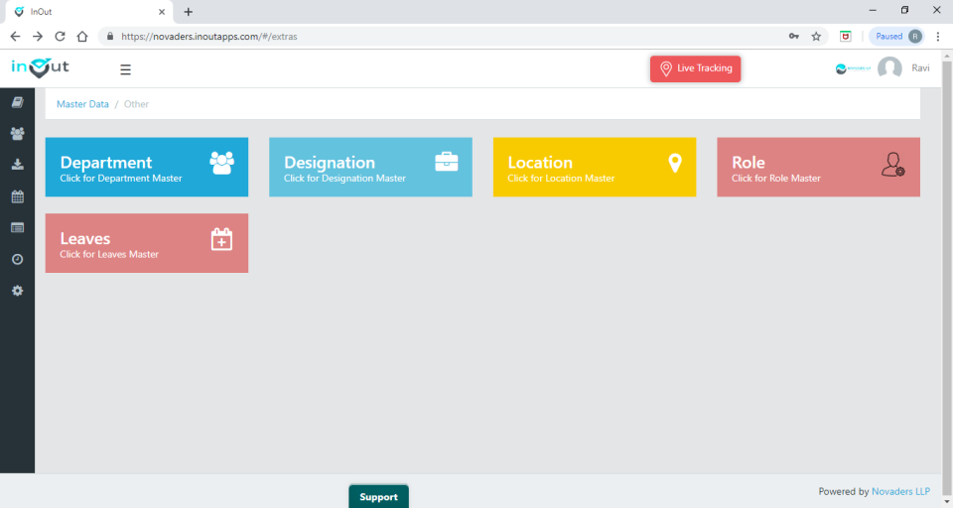Viewport: 953px width, 508px height.
Task: Click the map pin icon on Location card
Action: point(675,163)
